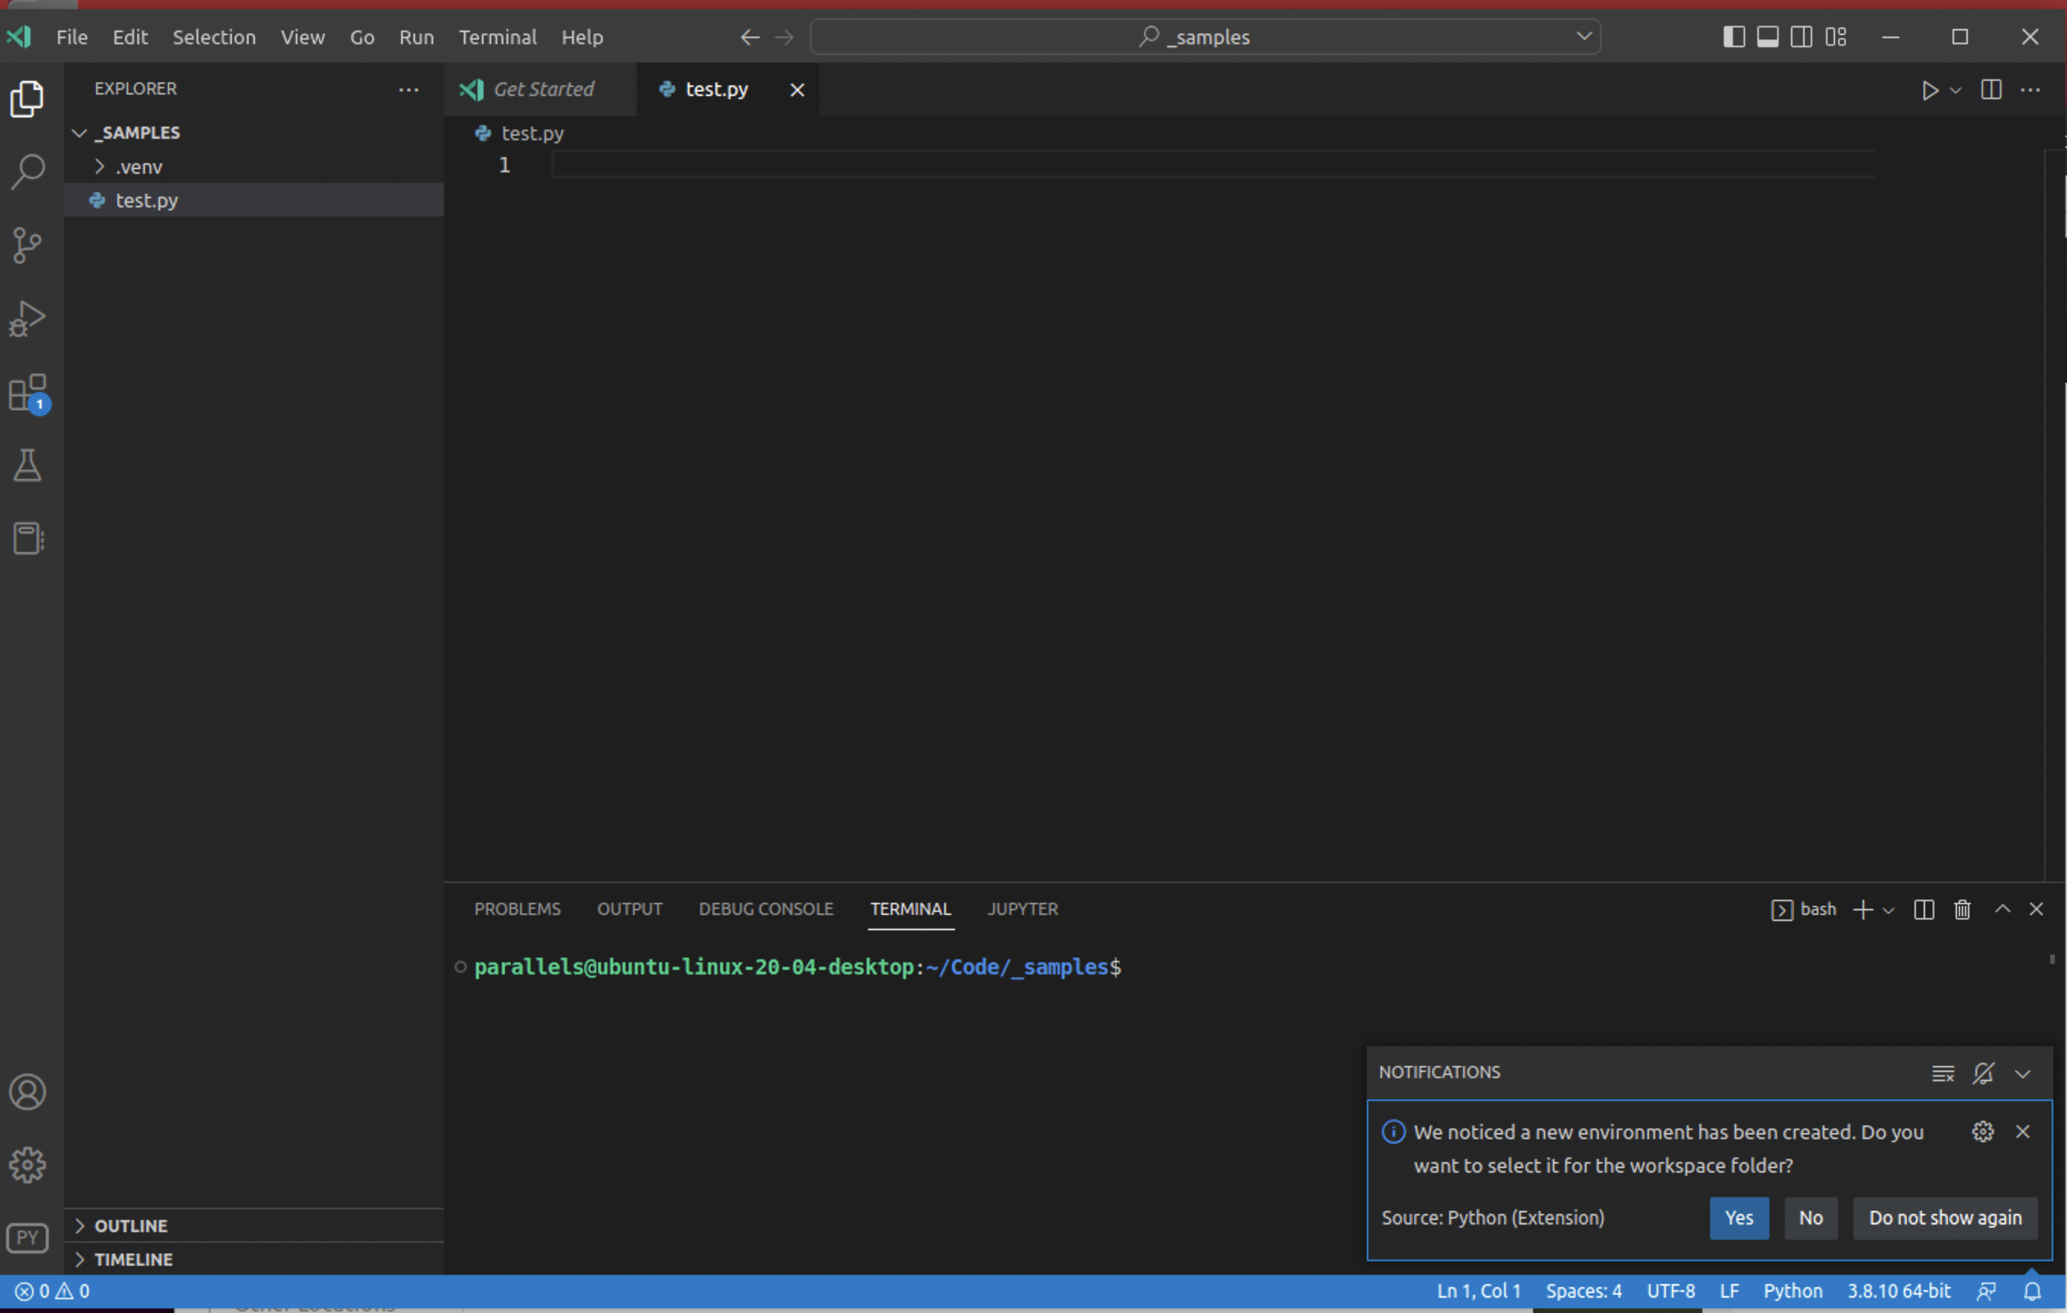The height and width of the screenshot is (1313, 2067).
Task: Go to line via Ln 1, Col 1
Action: point(1478,1292)
